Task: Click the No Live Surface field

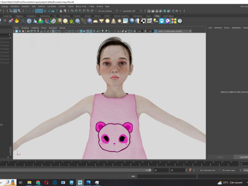Action: 105,11
